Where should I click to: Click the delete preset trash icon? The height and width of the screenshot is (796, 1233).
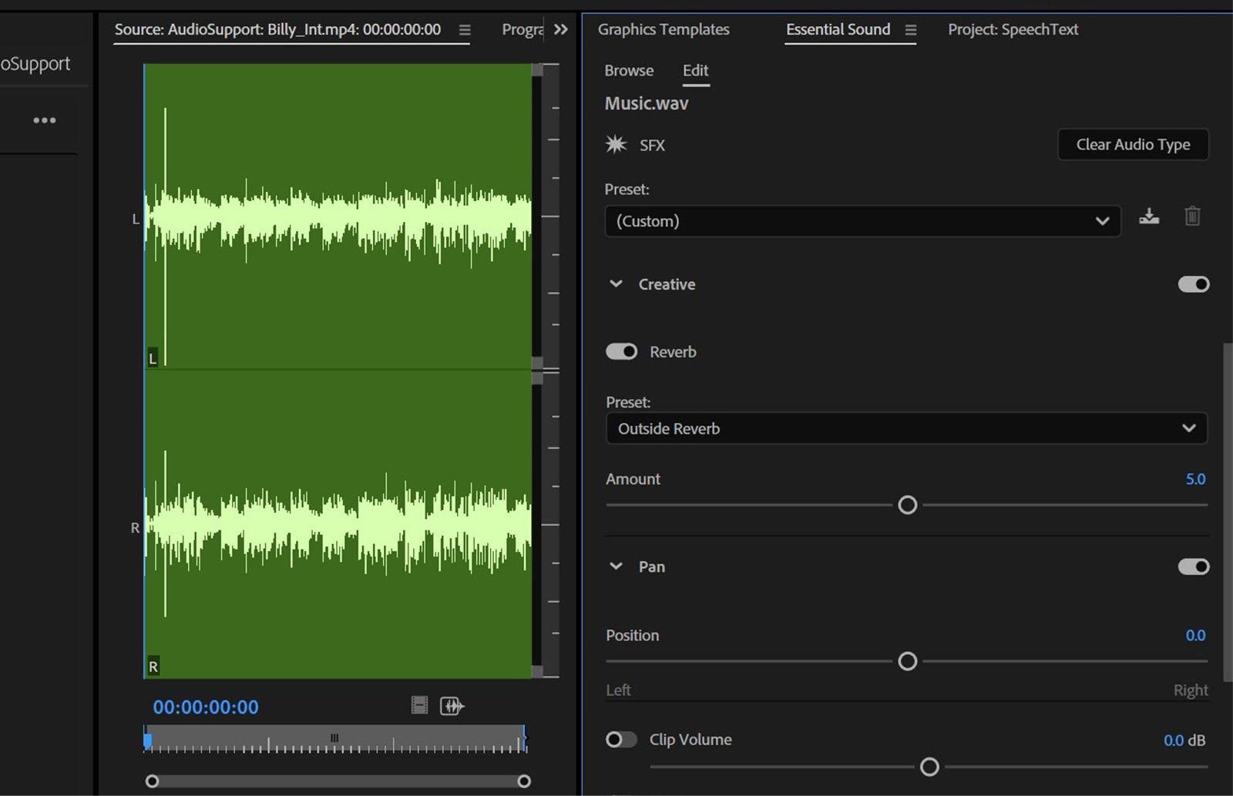tap(1194, 217)
